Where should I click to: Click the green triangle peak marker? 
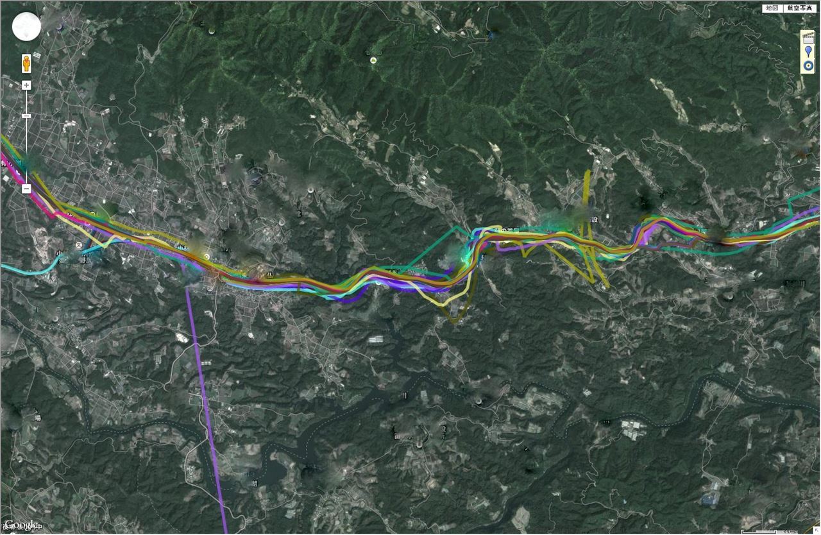coord(373,60)
